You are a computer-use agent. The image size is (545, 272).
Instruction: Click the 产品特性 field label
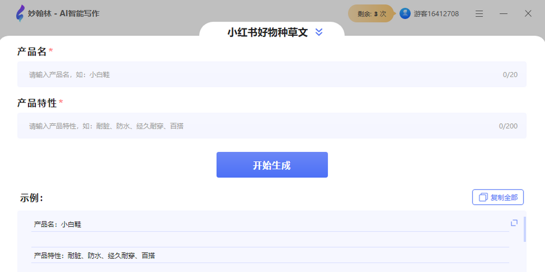(37, 103)
